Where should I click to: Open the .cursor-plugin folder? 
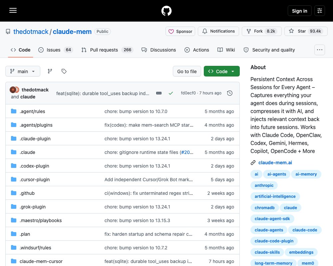point(35,180)
